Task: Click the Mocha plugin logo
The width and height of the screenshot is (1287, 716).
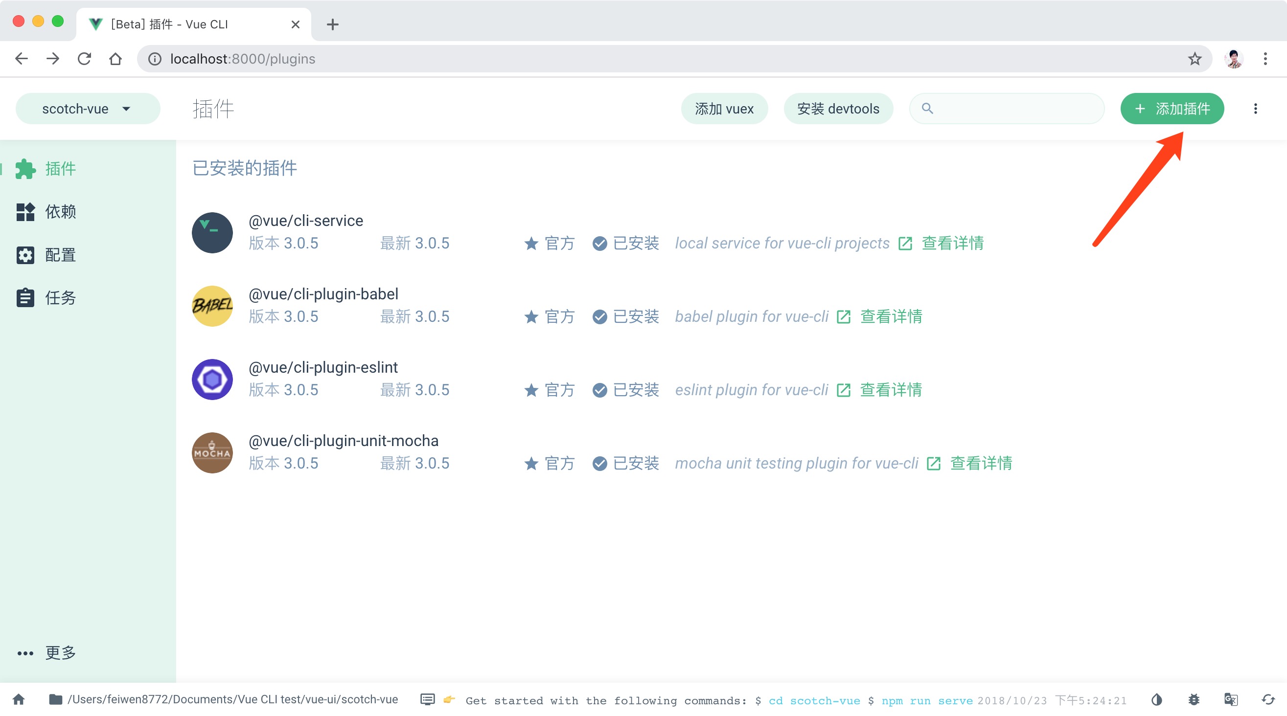Action: pyautogui.click(x=212, y=453)
